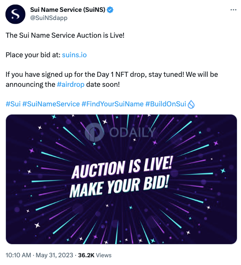
Task: Click the @SuiNSdapp handle
Action: click(x=49, y=18)
